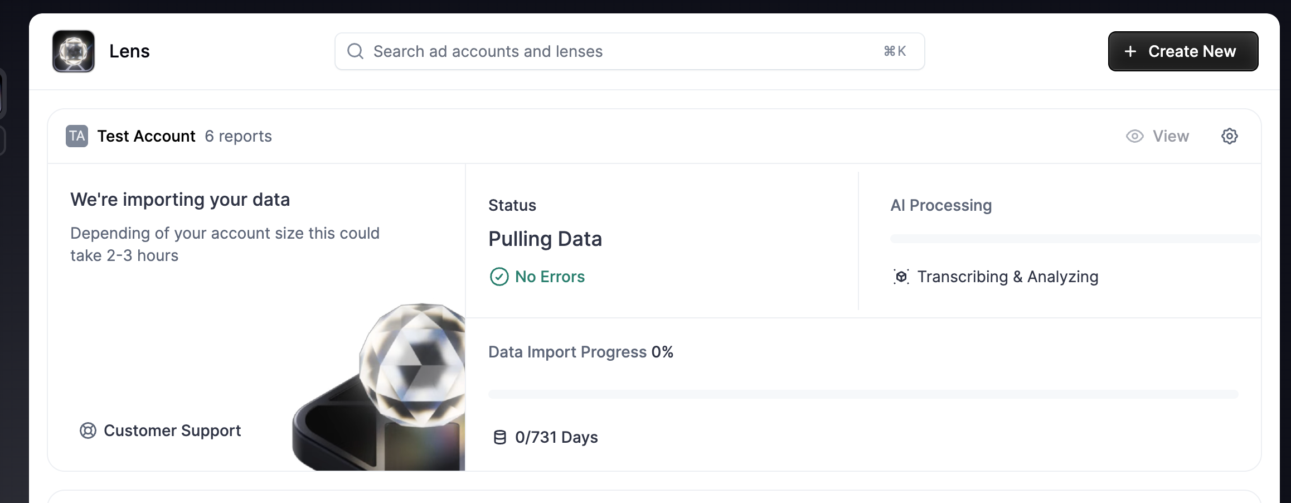Click the Transcribing & Analyzing scan icon
The width and height of the screenshot is (1291, 503).
coord(901,277)
